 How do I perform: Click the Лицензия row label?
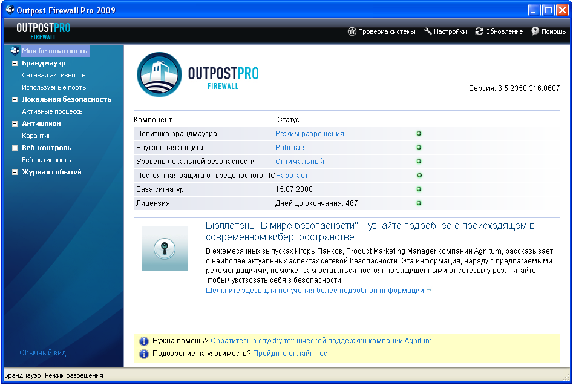point(152,203)
